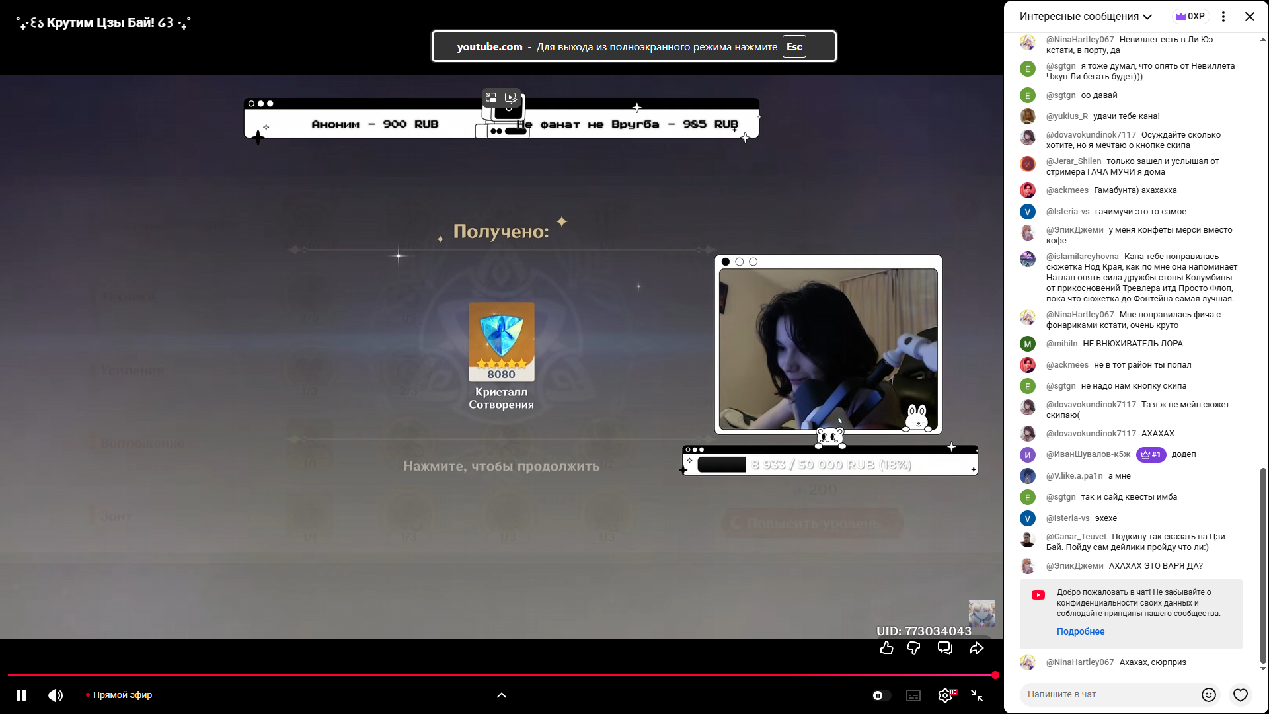Dislike the video with thumbs down
Viewport: 1269px width, 714px height.
(x=914, y=649)
